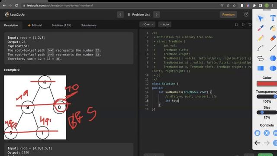
Task: Redo drawing with grey forward arrow
Action: tap(267, 143)
